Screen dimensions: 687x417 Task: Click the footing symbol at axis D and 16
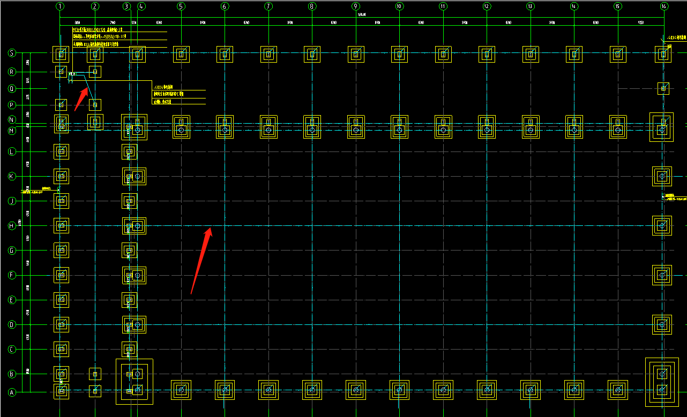pos(662,324)
